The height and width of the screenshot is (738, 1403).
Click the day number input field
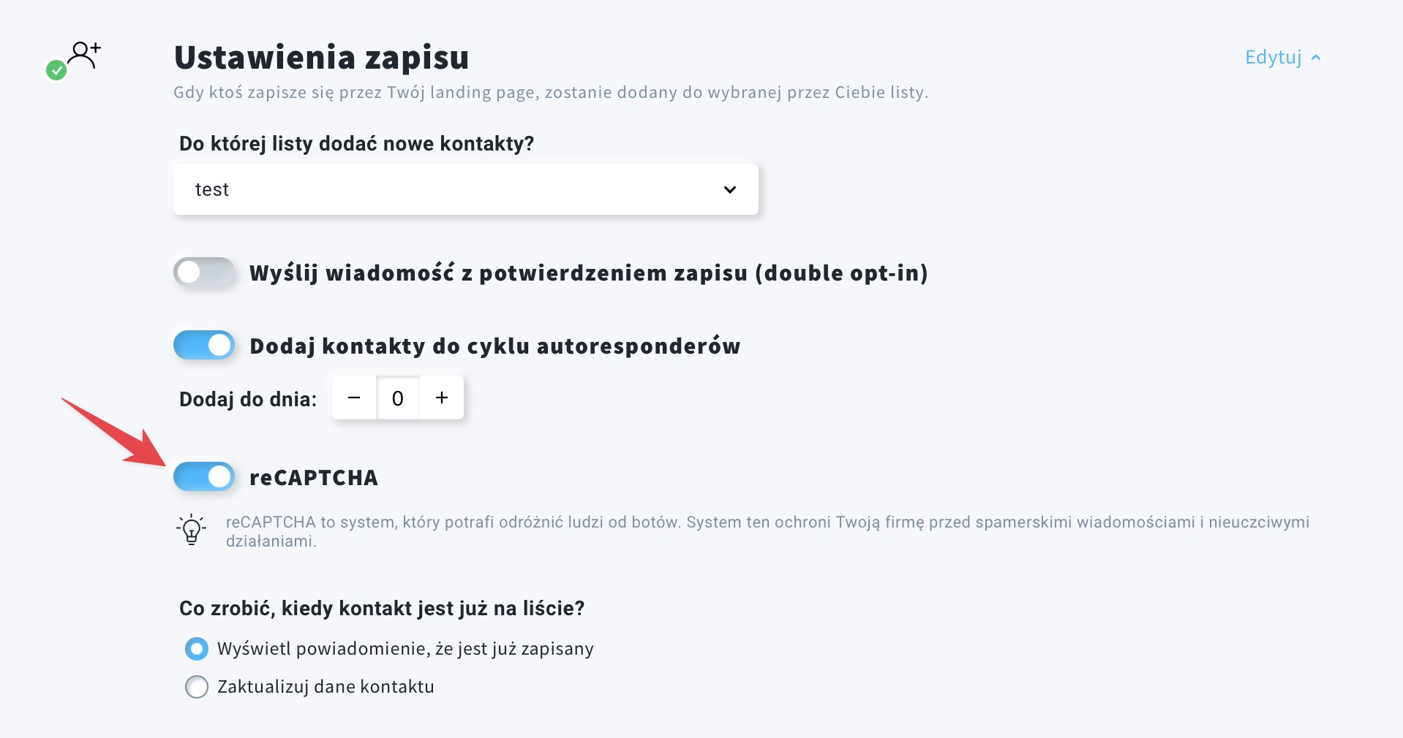pyautogui.click(x=398, y=398)
